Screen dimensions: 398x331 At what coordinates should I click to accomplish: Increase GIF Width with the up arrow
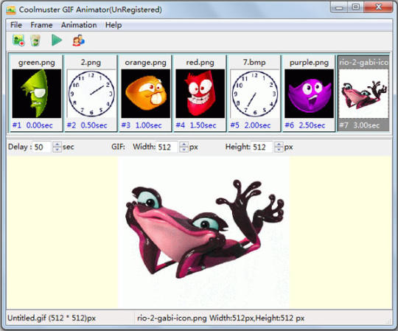click(x=184, y=144)
